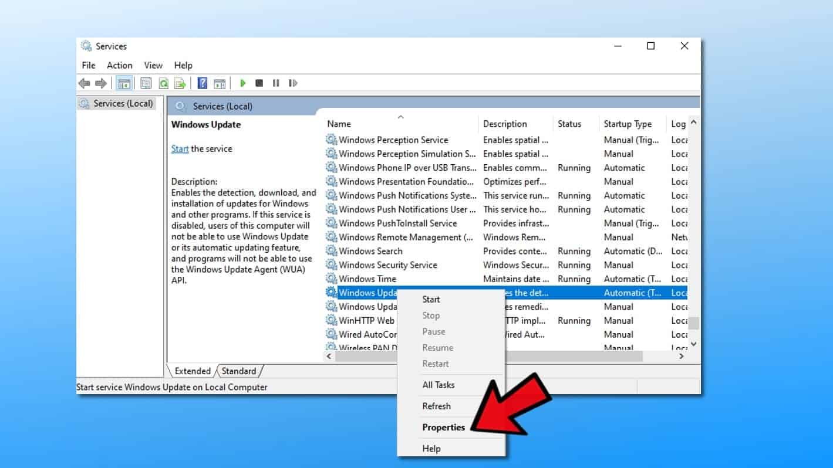Viewport: 833px width, 468px height.
Task: Open the View menu
Action: (153, 65)
